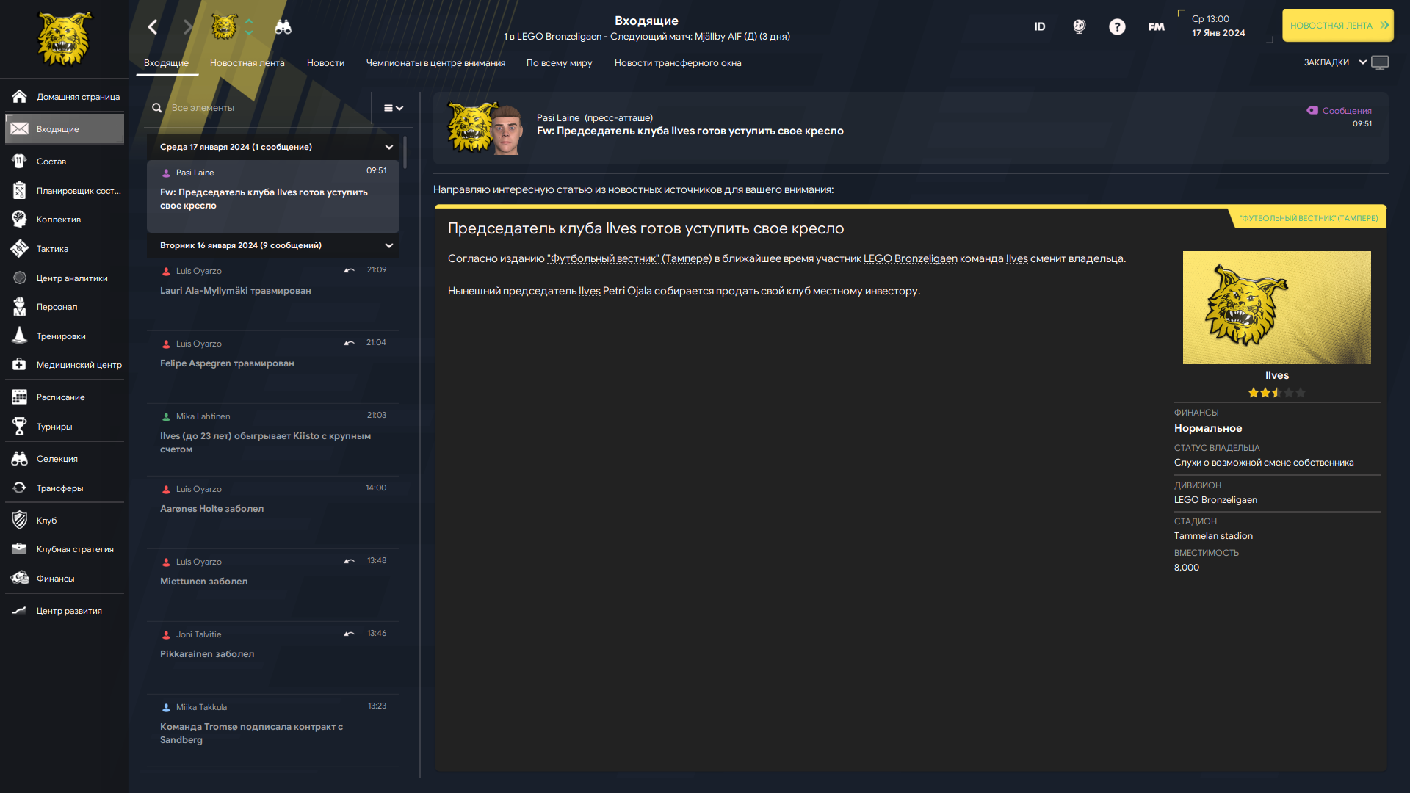
Task: Open the Finances sidebar icon
Action: click(20, 579)
